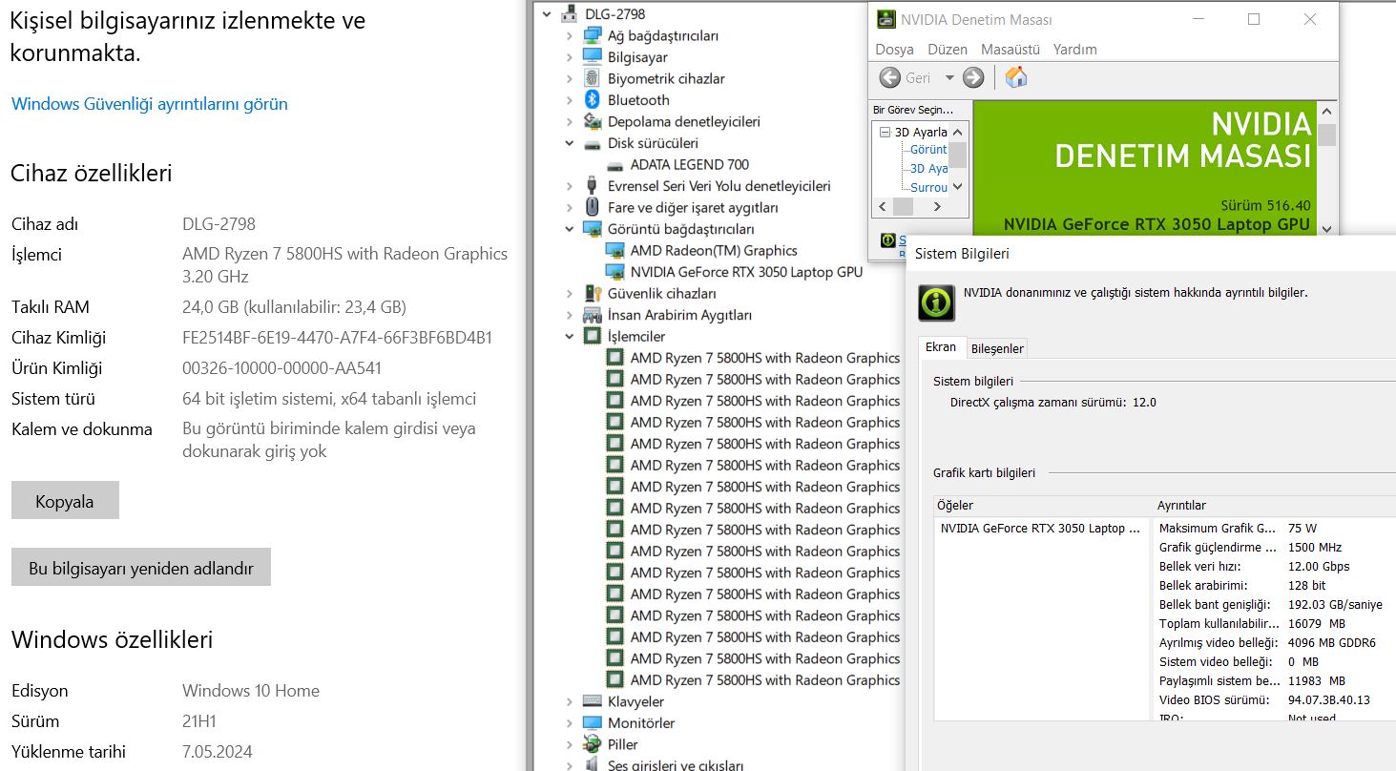Click the device ID value FE2514BF-6E19-4470-A7F4-66F3BF6BD4B1
The image size is (1396, 771).
(x=337, y=337)
